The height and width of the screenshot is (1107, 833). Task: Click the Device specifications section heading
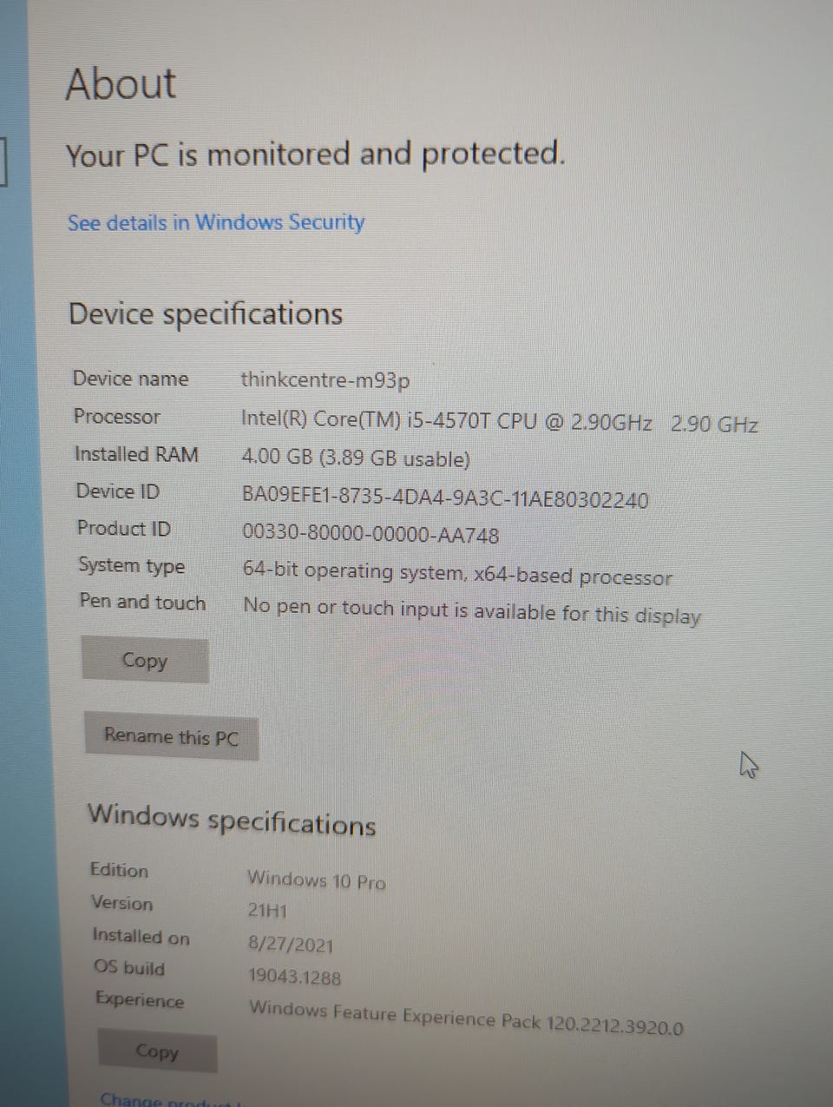tap(206, 314)
